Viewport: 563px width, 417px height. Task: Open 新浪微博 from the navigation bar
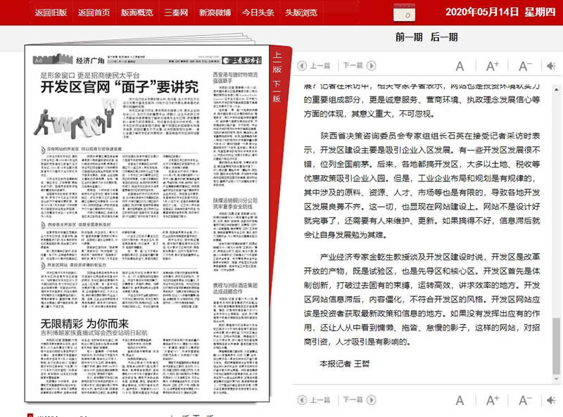tap(215, 13)
